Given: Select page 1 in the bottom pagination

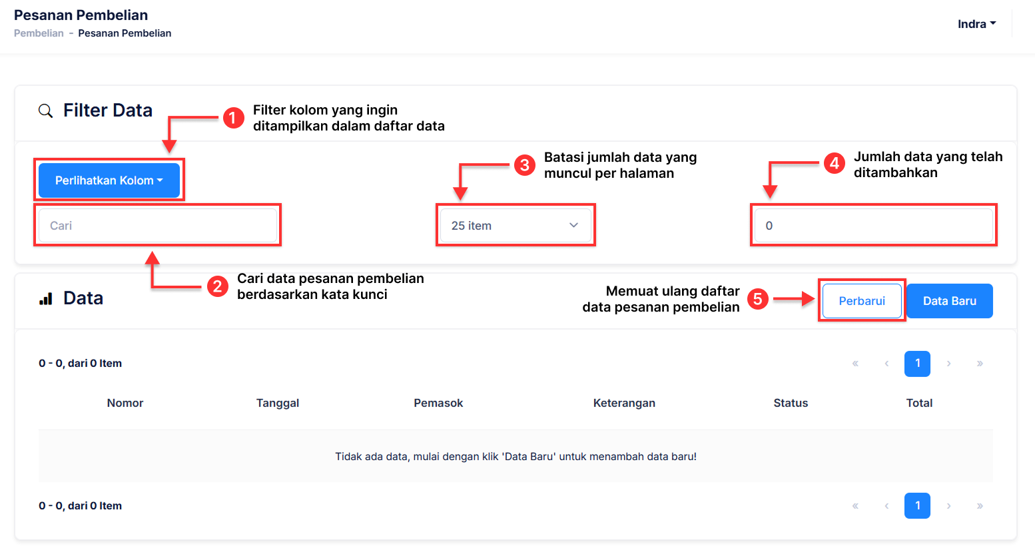Looking at the screenshot, I should tap(917, 505).
